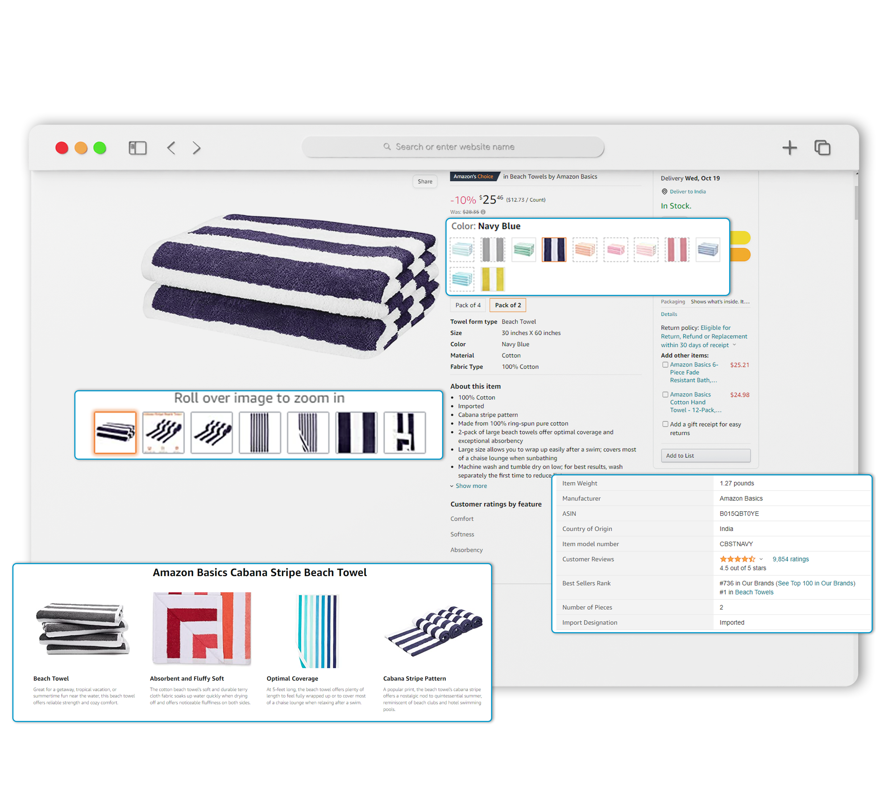Tick the Amazon Basics Cotton Hand Towel checkbox
Viewport: 876px width, 809px height.
[665, 395]
